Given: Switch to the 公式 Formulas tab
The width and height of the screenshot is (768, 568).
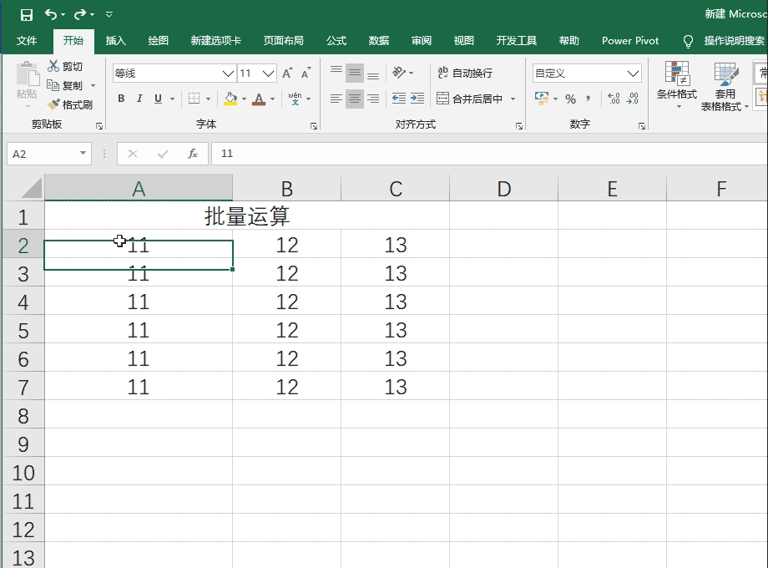Looking at the screenshot, I should [x=336, y=41].
